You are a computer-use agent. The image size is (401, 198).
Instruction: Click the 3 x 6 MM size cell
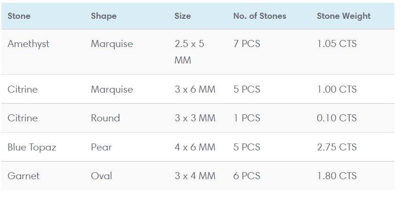pyautogui.click(x=195, y=89)
